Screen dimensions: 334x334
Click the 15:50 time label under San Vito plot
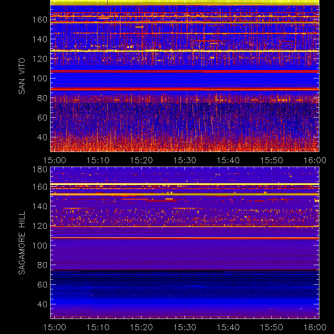click(x=272, y=160)
